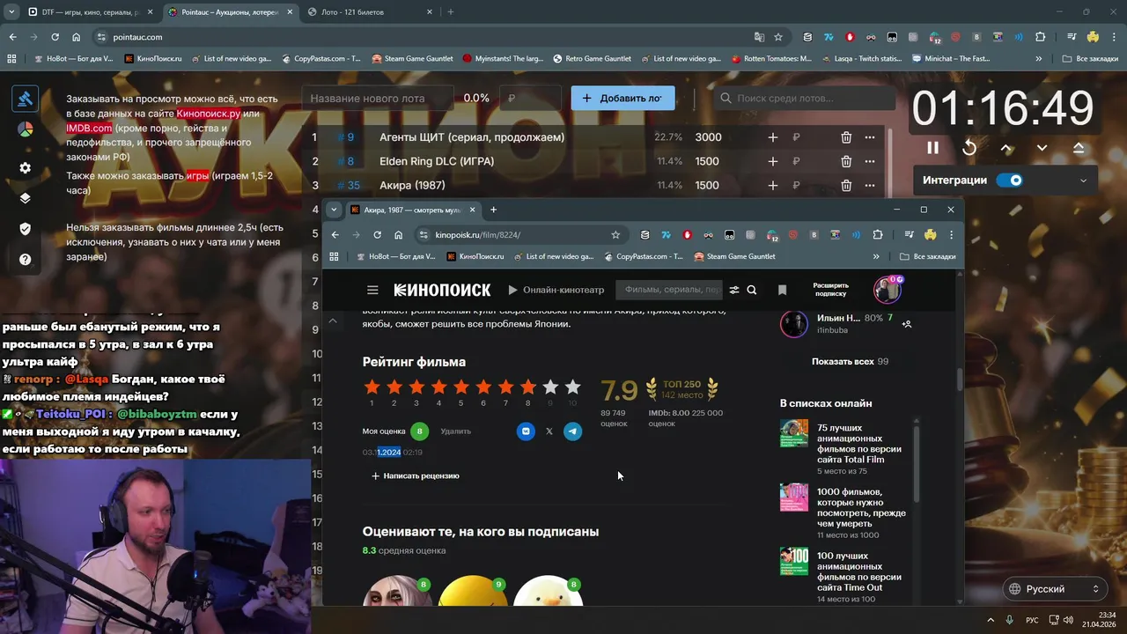This screenshot has height=634, width=1127.
Task: Open Chrome three-dot menu in Pointauc window
Action: (1114, 37)
